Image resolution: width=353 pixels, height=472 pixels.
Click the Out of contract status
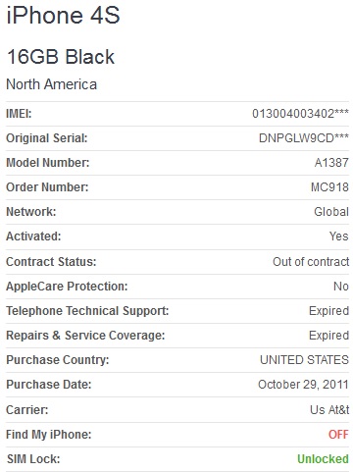point(311,262)
